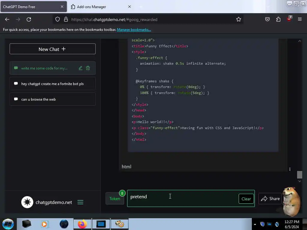Open the three-dot options on the message

(x=290, y=169)
